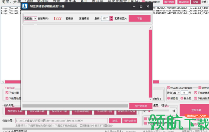Click the 查看模板 link
The image size is (209, 132).
[84, 18]
